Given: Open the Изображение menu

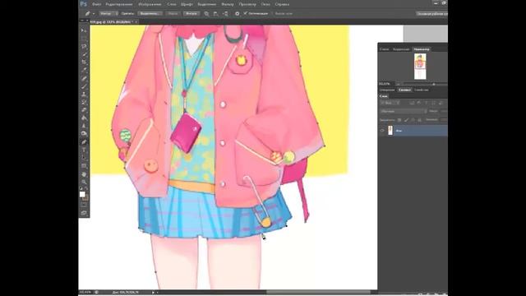Looking at the screenshot, I should (x=150, y=4).
